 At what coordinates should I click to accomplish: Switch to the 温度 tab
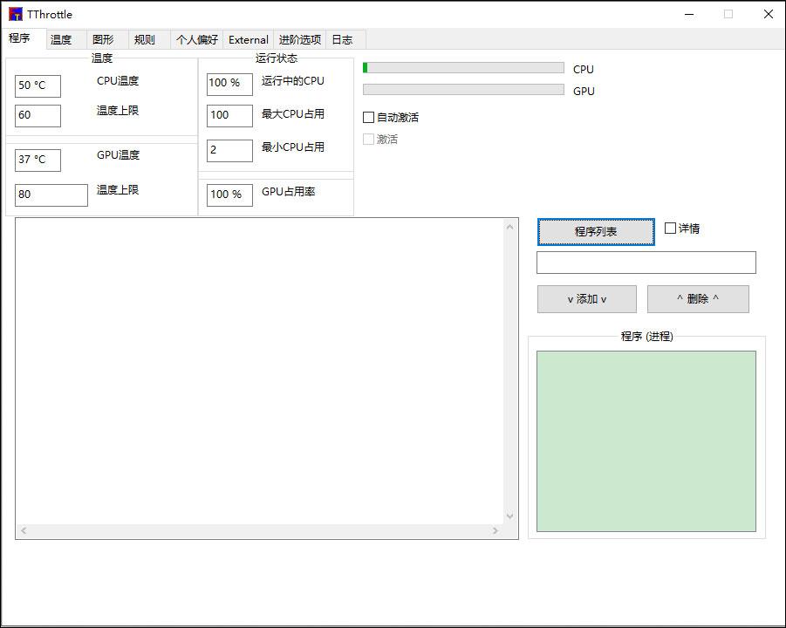click(x=61, y=39)
